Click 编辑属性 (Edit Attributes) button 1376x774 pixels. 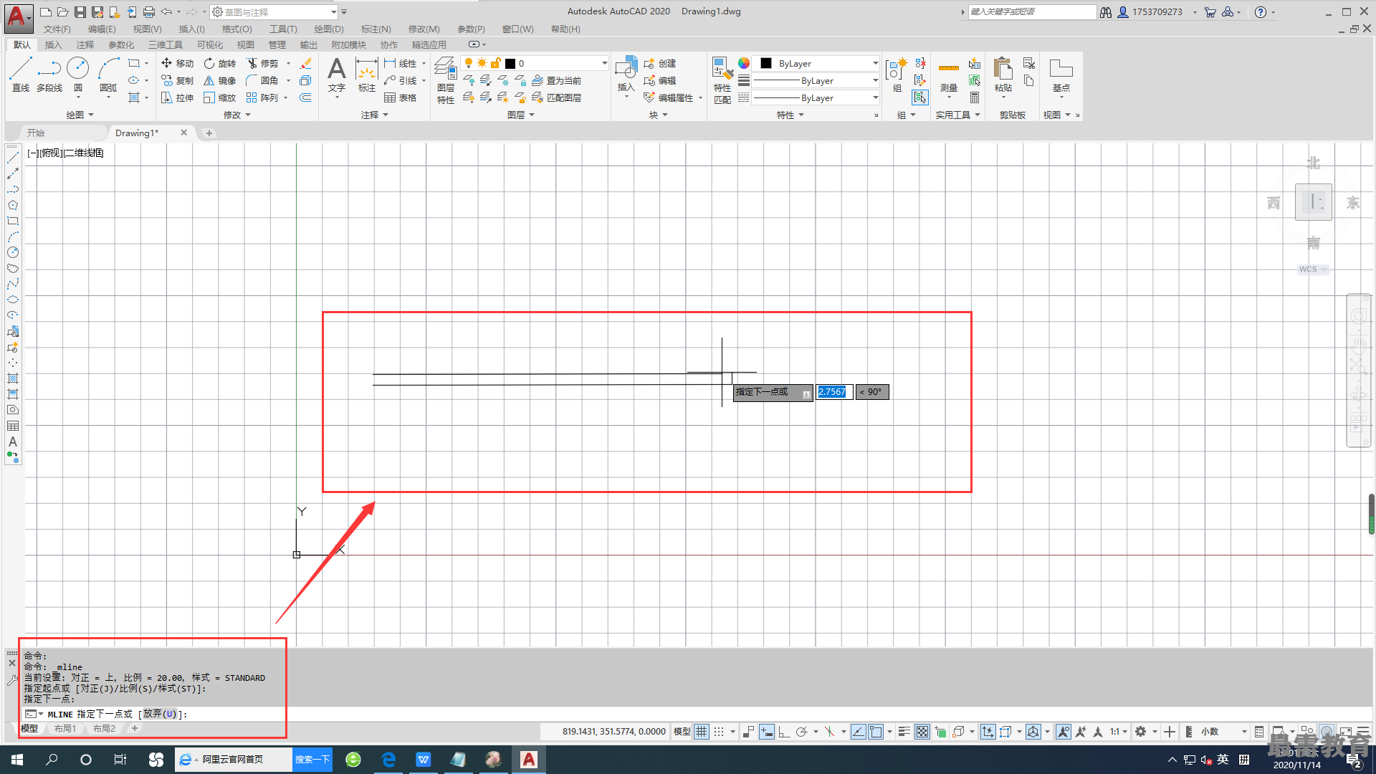pyautogui.click(x=669, y=97)
